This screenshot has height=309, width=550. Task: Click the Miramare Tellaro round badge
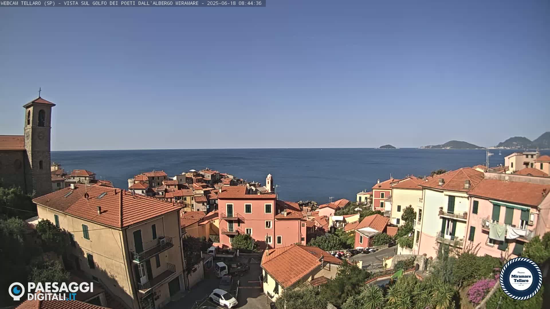[521, 279]
